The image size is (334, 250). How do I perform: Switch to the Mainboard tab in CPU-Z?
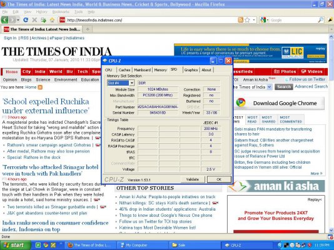142,70
